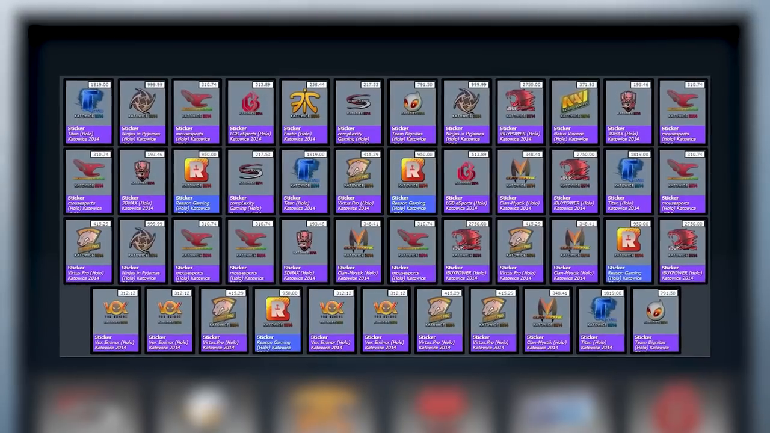Click the 3DMAX (Holo) sticker in third row
The image size is (770, 433).
pos(304,251)
